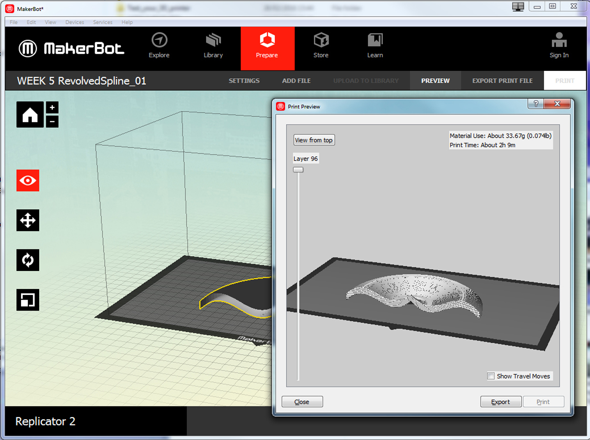Image resolution: width=590 pixels, height=440 pixels.
Task: Click the Close button in Print Preview
Action: (x=302, y=402)
